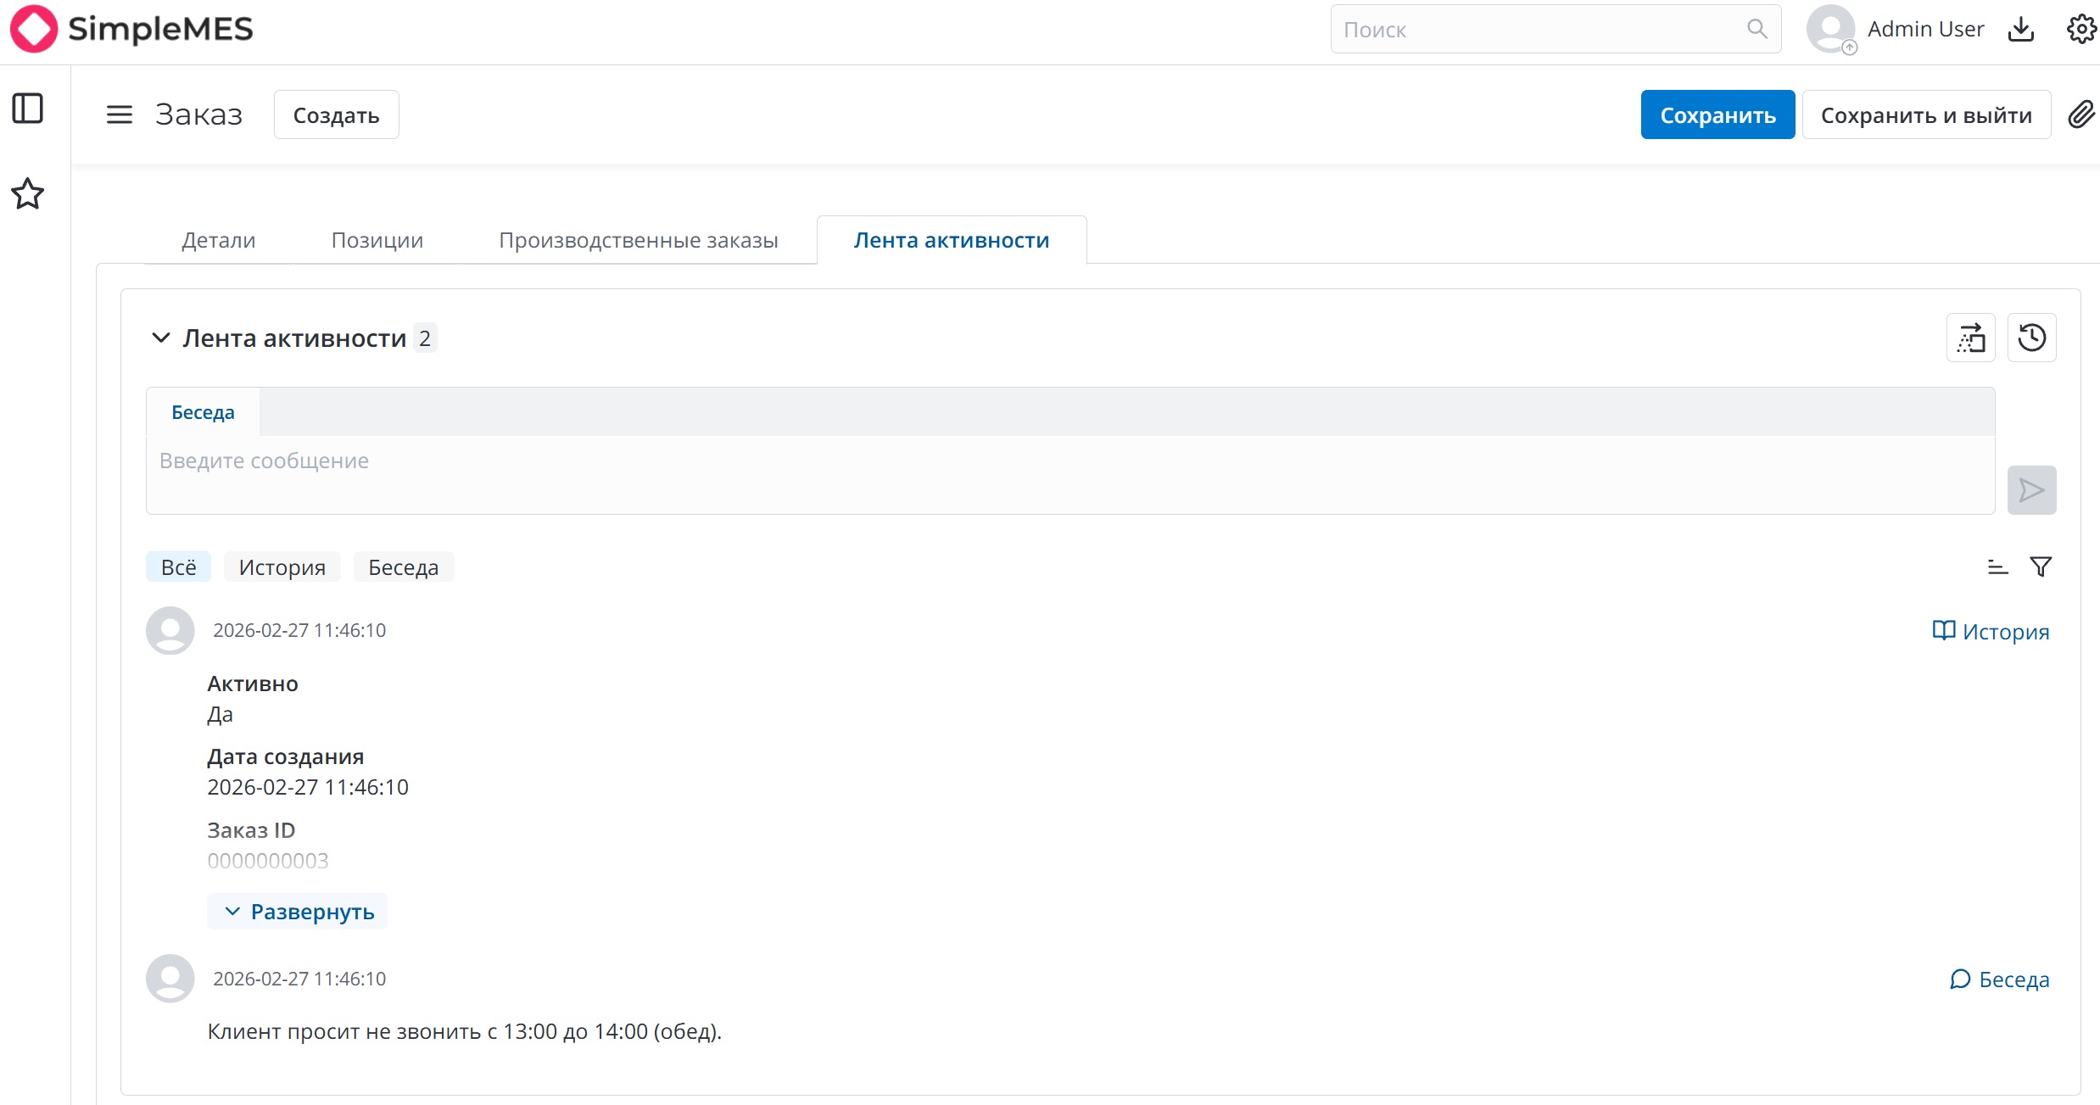This screenshot has height=1105, width=2100.
Task: Expand entry with Развернуть button
Action: (298, 912)
